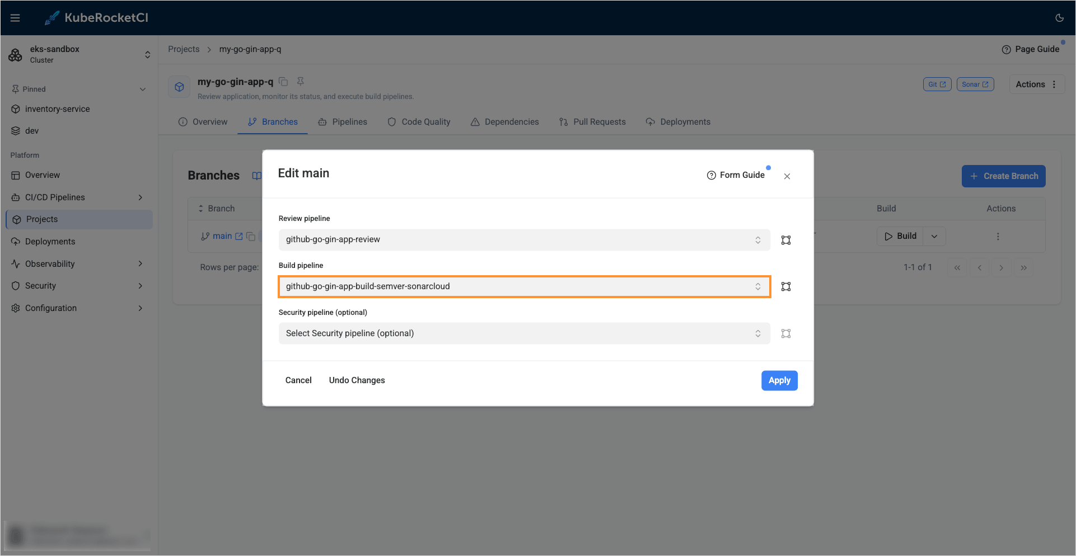The height and width of the screenshot is (556, 1076).
Task: Pin the my-go-gin-app-q project
Action: (301, 81)
